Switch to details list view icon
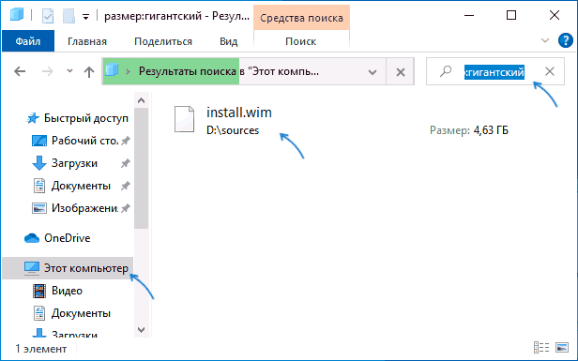This screenshot has height=361, width=578. (541, 347)
